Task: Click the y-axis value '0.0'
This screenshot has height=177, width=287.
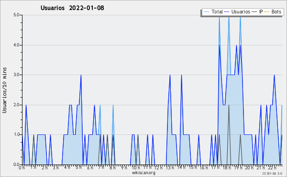Action: coord(16,165)
